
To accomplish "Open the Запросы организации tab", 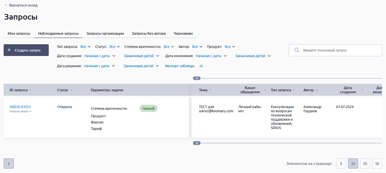I will (105, 34).
